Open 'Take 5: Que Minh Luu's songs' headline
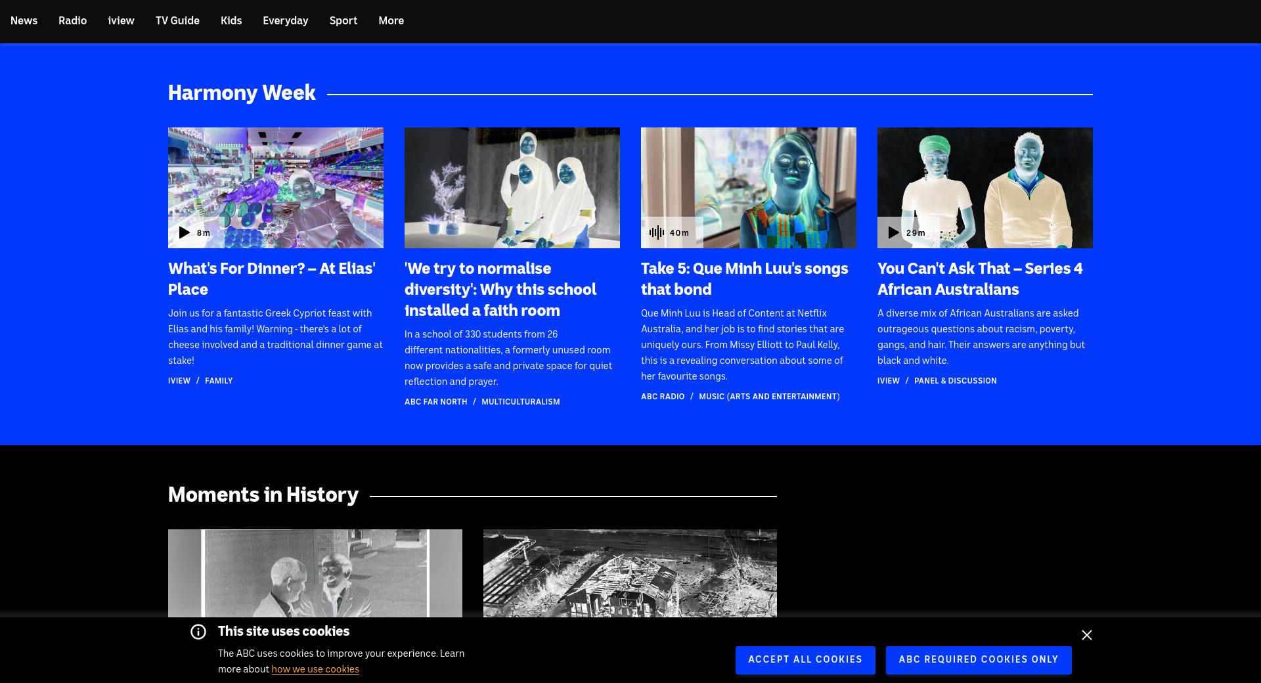Screen dimensions: 1261x683 pos(745,279)
